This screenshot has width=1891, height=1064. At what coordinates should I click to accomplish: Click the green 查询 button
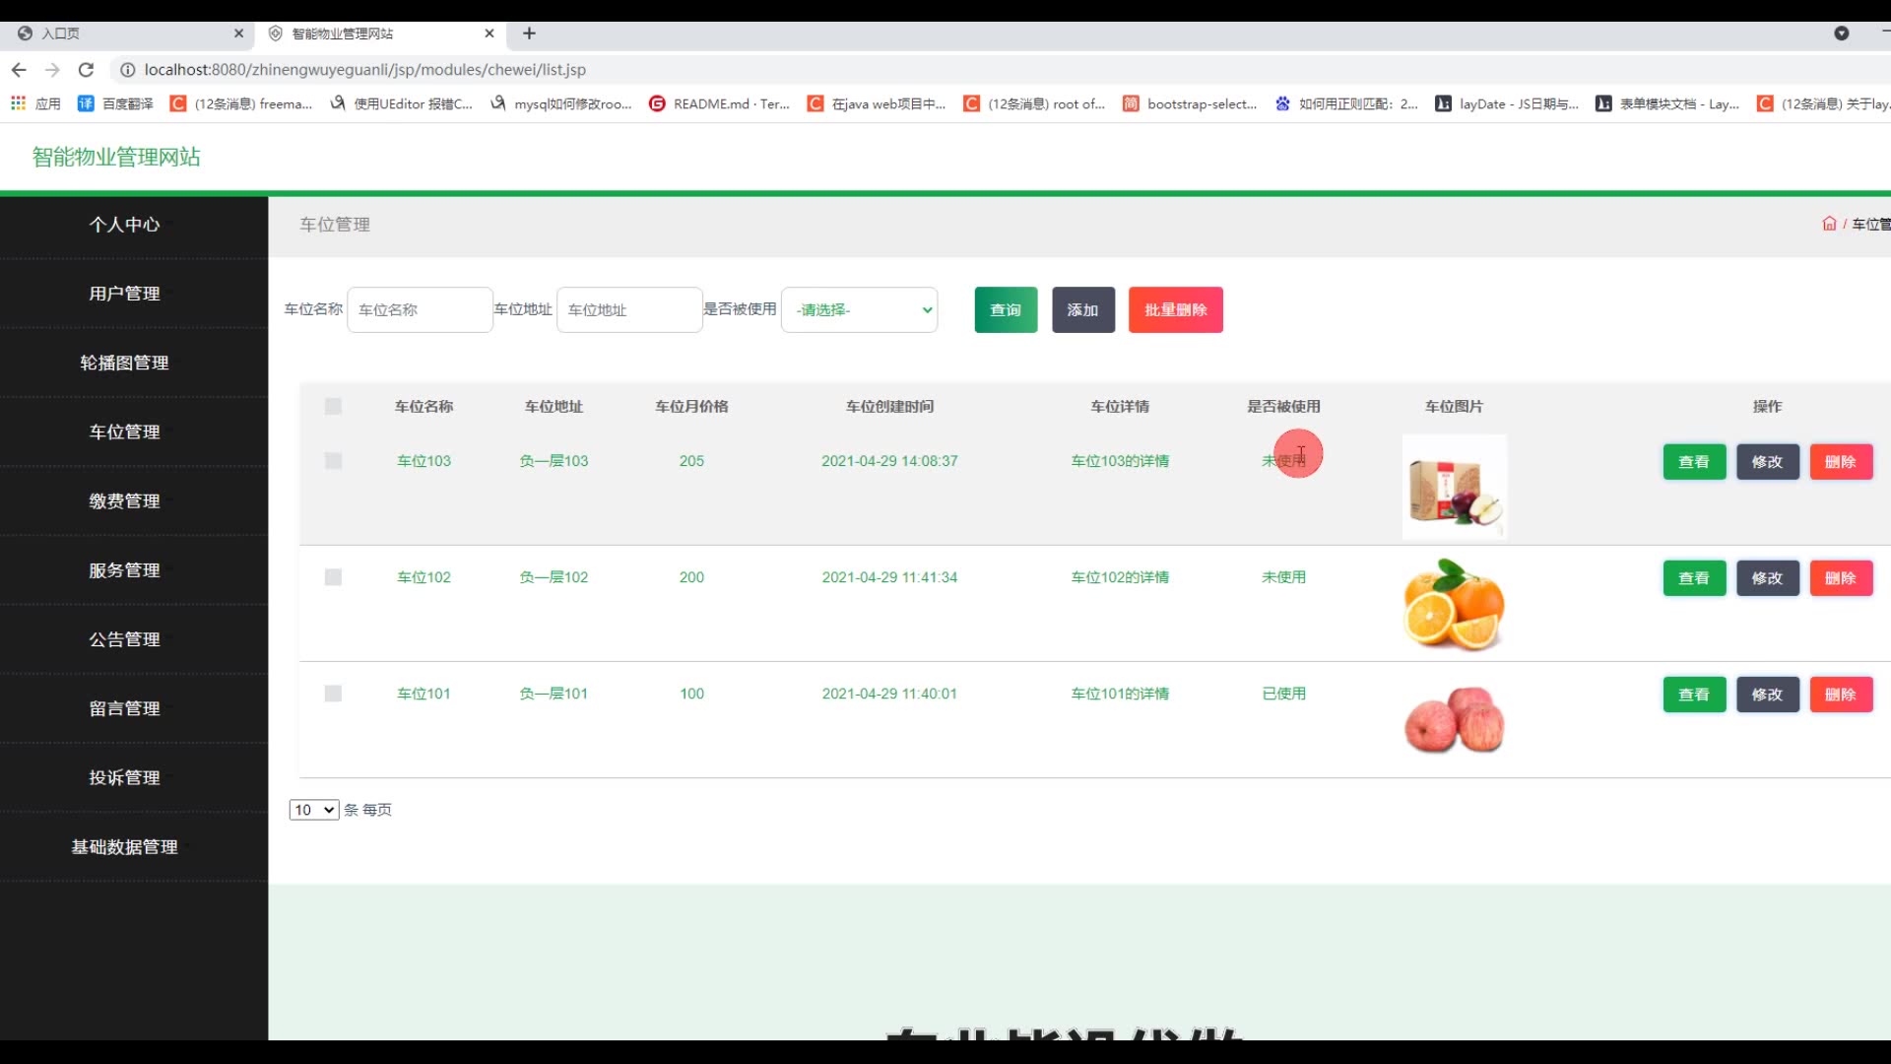pyautogui.click(x=1006, y=310)
